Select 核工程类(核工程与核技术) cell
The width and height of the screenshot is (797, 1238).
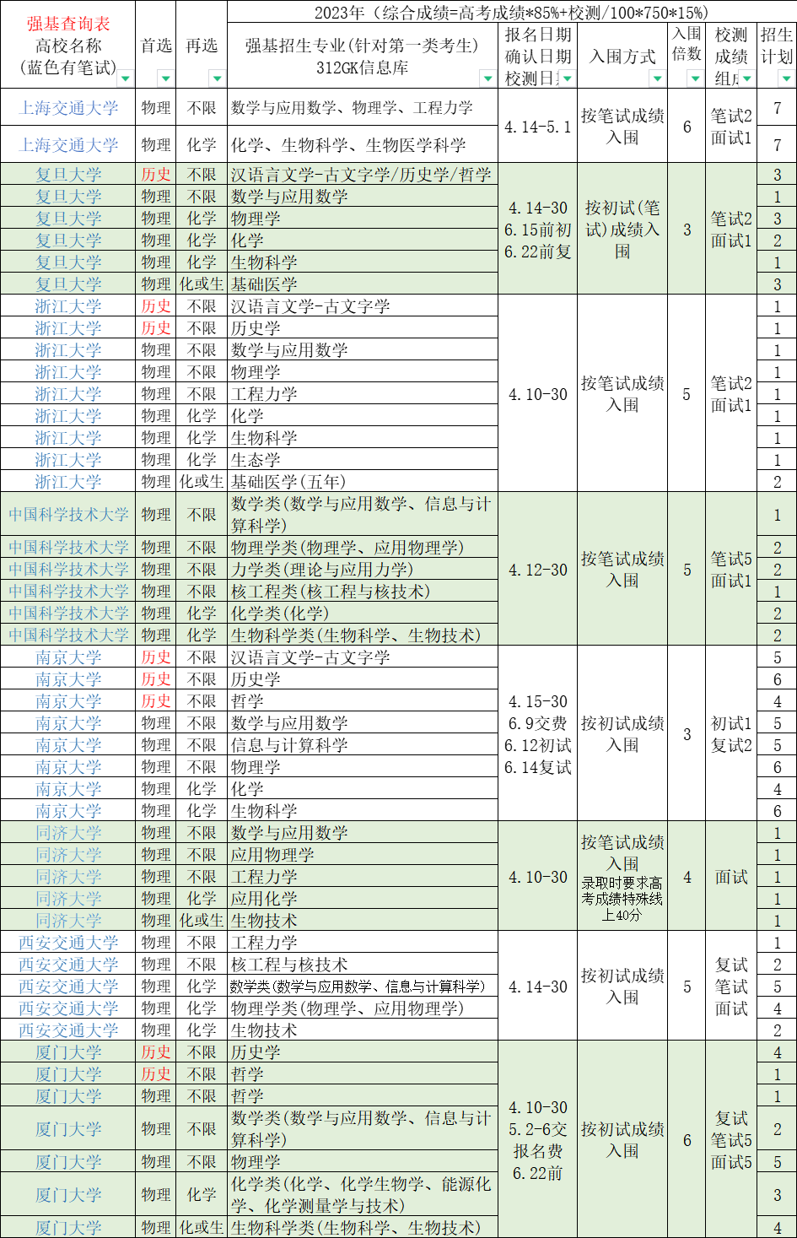(x=363, y=591)
